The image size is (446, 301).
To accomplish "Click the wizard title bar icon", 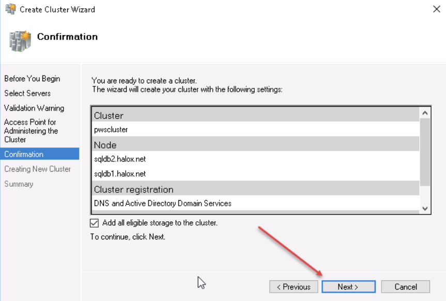I will 10,9.
